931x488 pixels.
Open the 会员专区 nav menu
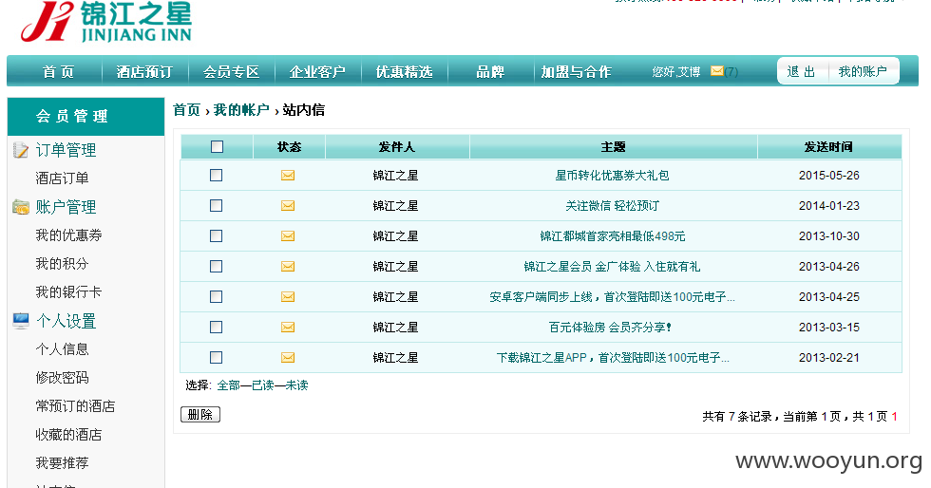(x=232, y=72)
